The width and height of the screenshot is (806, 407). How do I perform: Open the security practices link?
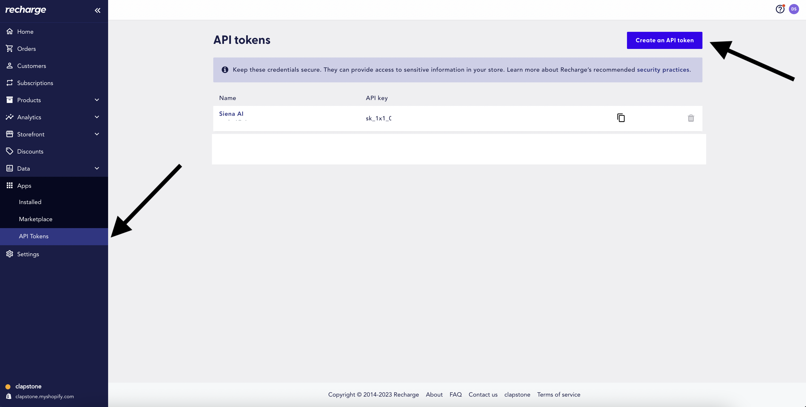[663, 70]
